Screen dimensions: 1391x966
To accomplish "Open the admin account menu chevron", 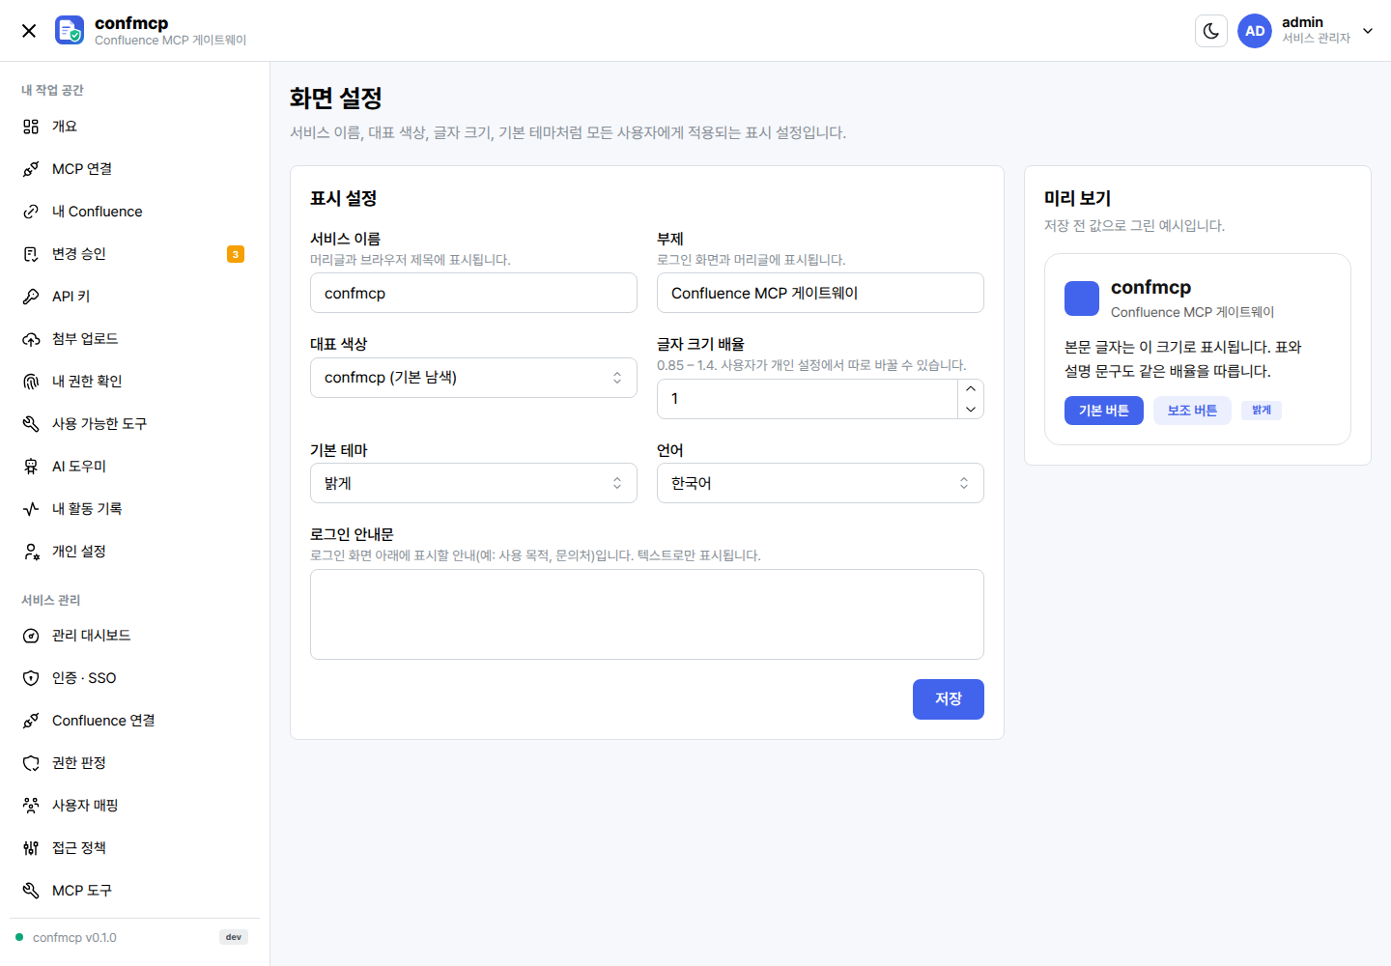I will [x=1368, y=31].
